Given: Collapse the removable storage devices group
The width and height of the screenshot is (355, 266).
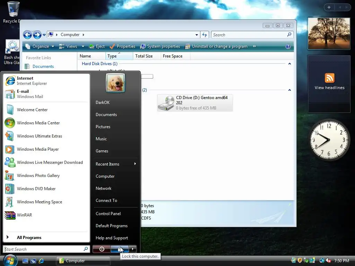Looking at the screenshot, I should (x=289, y=90).
